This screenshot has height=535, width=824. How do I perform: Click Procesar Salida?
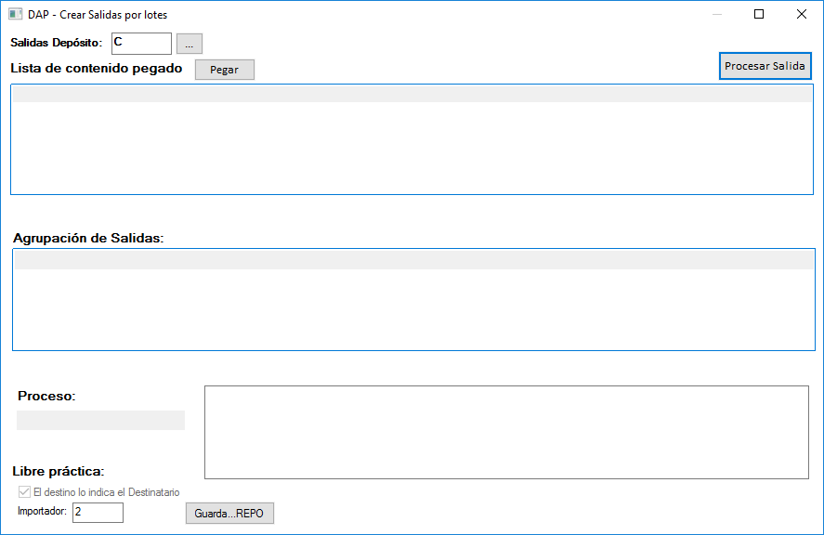[x=765, y=66]
